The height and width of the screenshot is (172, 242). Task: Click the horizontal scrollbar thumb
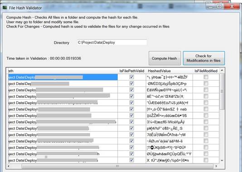[x=117, y=166]
